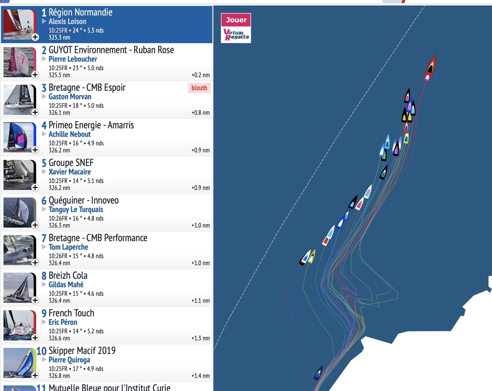Screen dimensions: 492x391
Task: Open skipper Eric Péron link
Action: point(63,322)
